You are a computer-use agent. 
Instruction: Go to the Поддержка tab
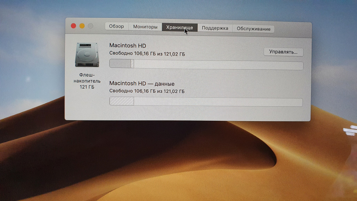(215, 28)
